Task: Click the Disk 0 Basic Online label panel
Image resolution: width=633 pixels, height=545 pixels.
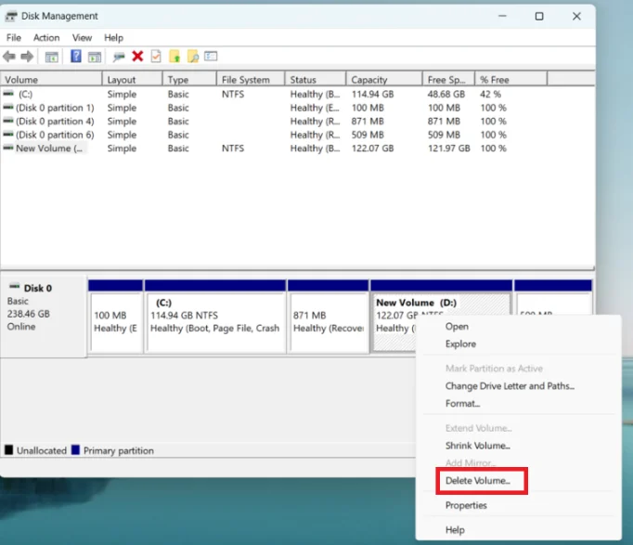Action: (x=44, y=316)
